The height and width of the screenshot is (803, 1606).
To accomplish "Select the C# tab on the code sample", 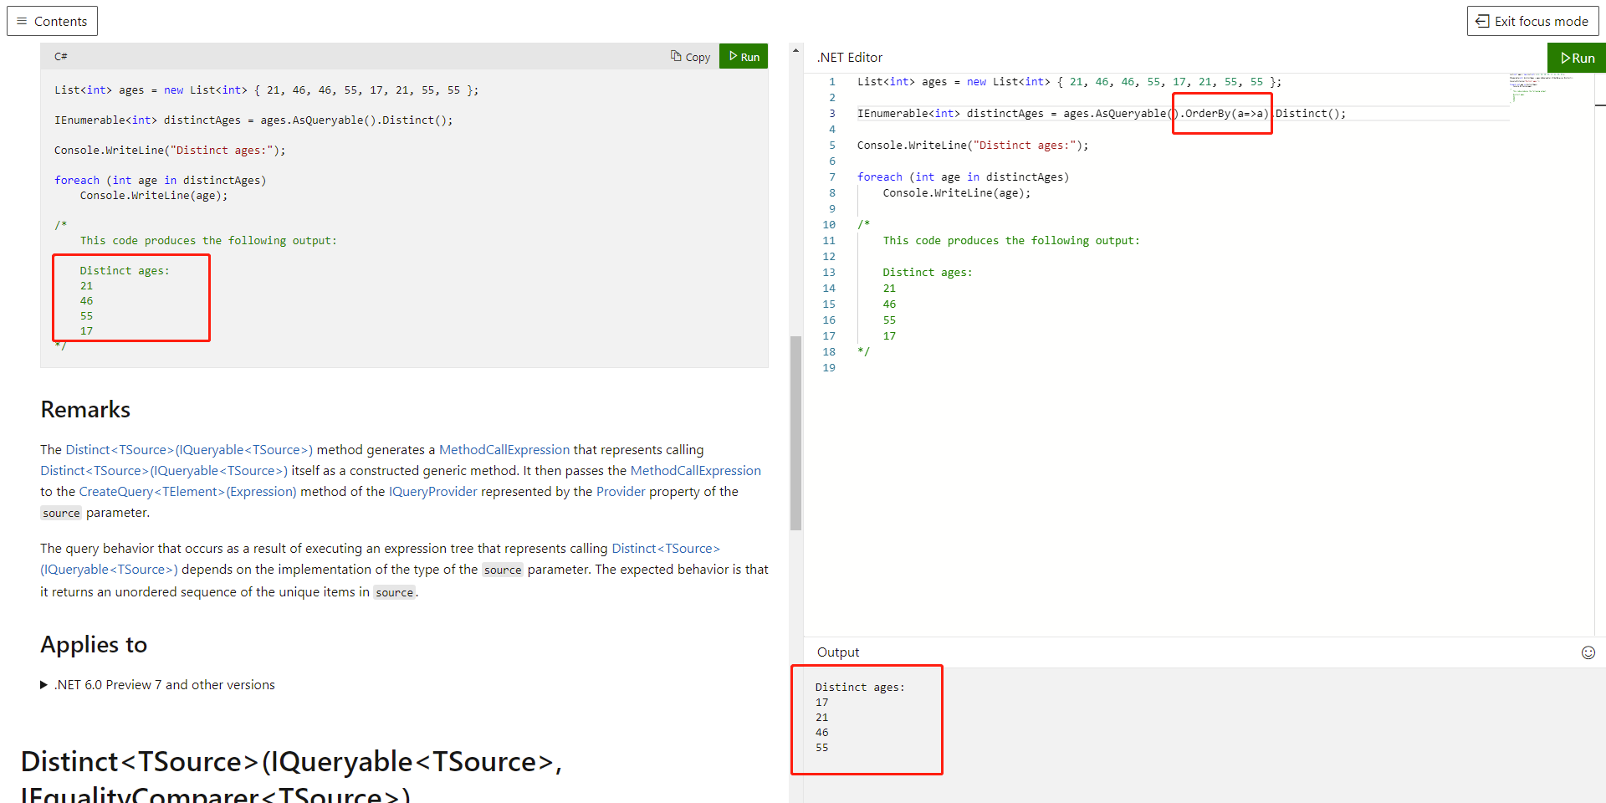I will point(61,56).
